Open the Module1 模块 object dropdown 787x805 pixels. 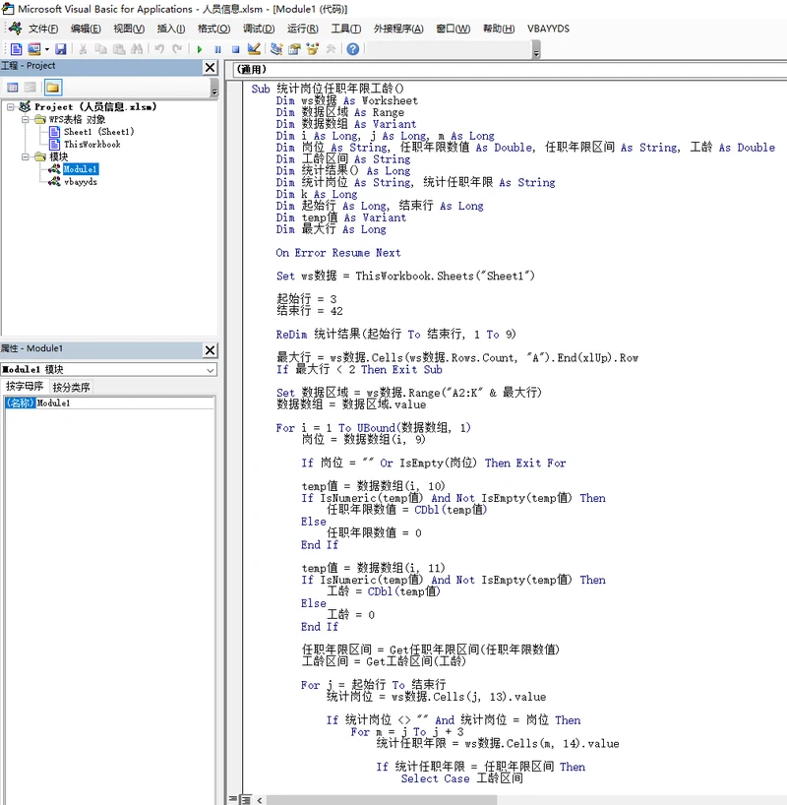coord(210,370)
